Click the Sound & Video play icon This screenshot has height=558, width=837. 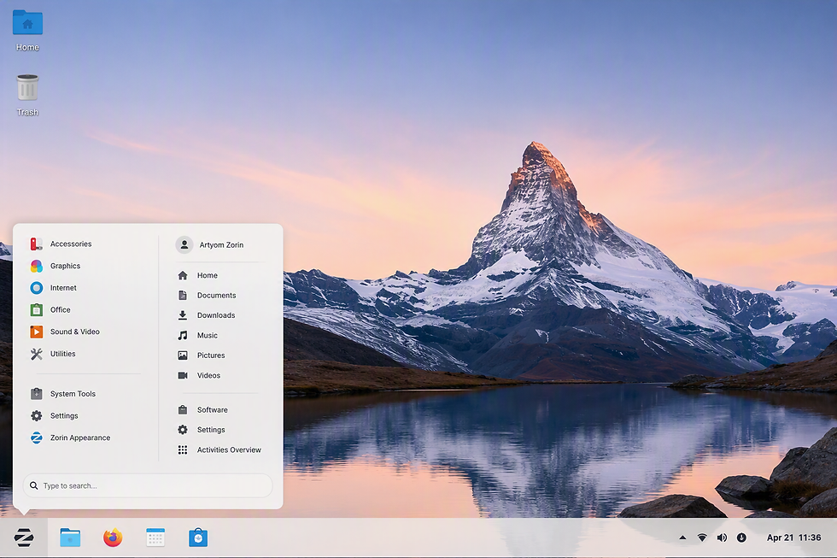[36, 332]
